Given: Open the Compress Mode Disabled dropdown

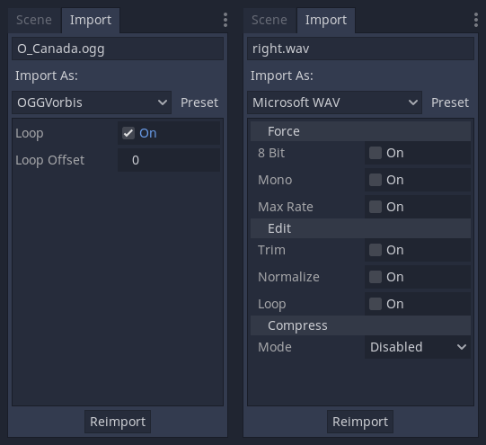Looking at the screenshot, I should click(x=418, y=347).
